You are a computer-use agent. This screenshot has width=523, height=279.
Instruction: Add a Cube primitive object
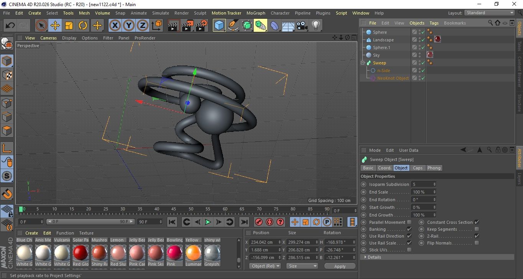(x=219, y=26)
